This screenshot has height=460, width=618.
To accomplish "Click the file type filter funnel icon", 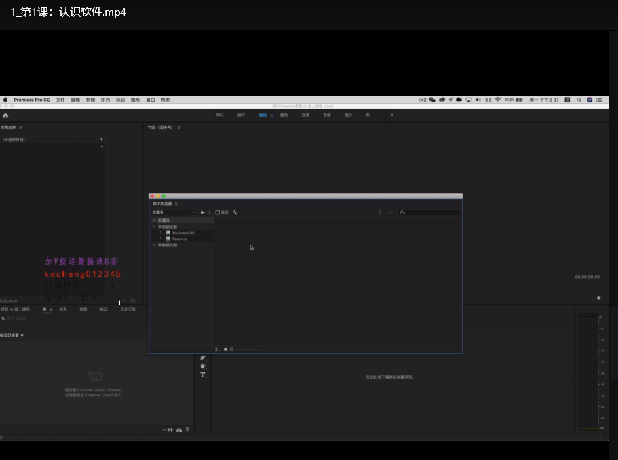I will tap(380, 212).
